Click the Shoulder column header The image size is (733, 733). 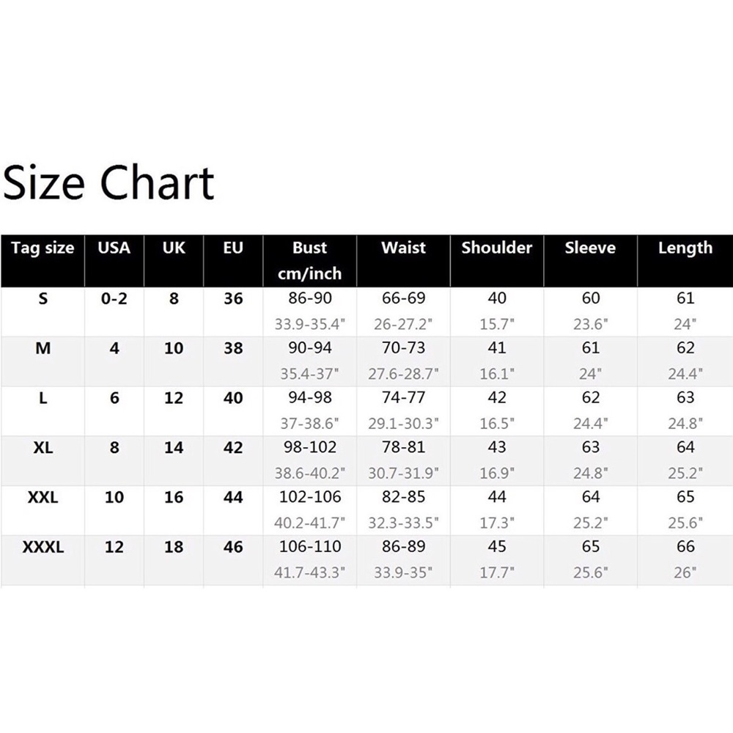coord(496,248)
